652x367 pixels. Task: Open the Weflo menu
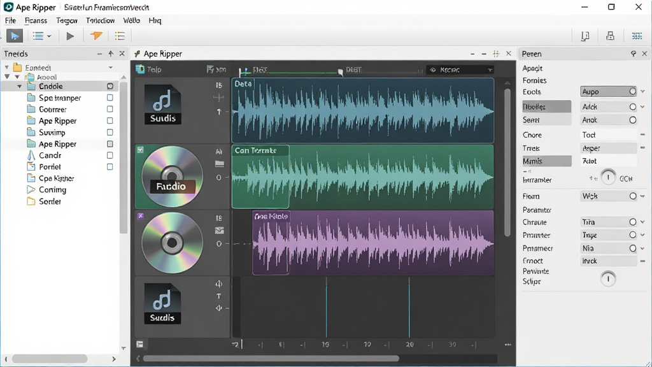pos(131,20)
